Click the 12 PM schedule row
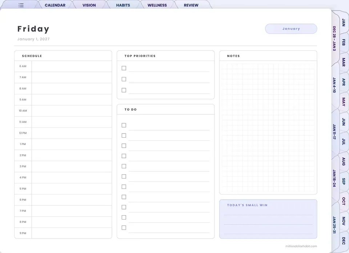 tap(63, 133)
